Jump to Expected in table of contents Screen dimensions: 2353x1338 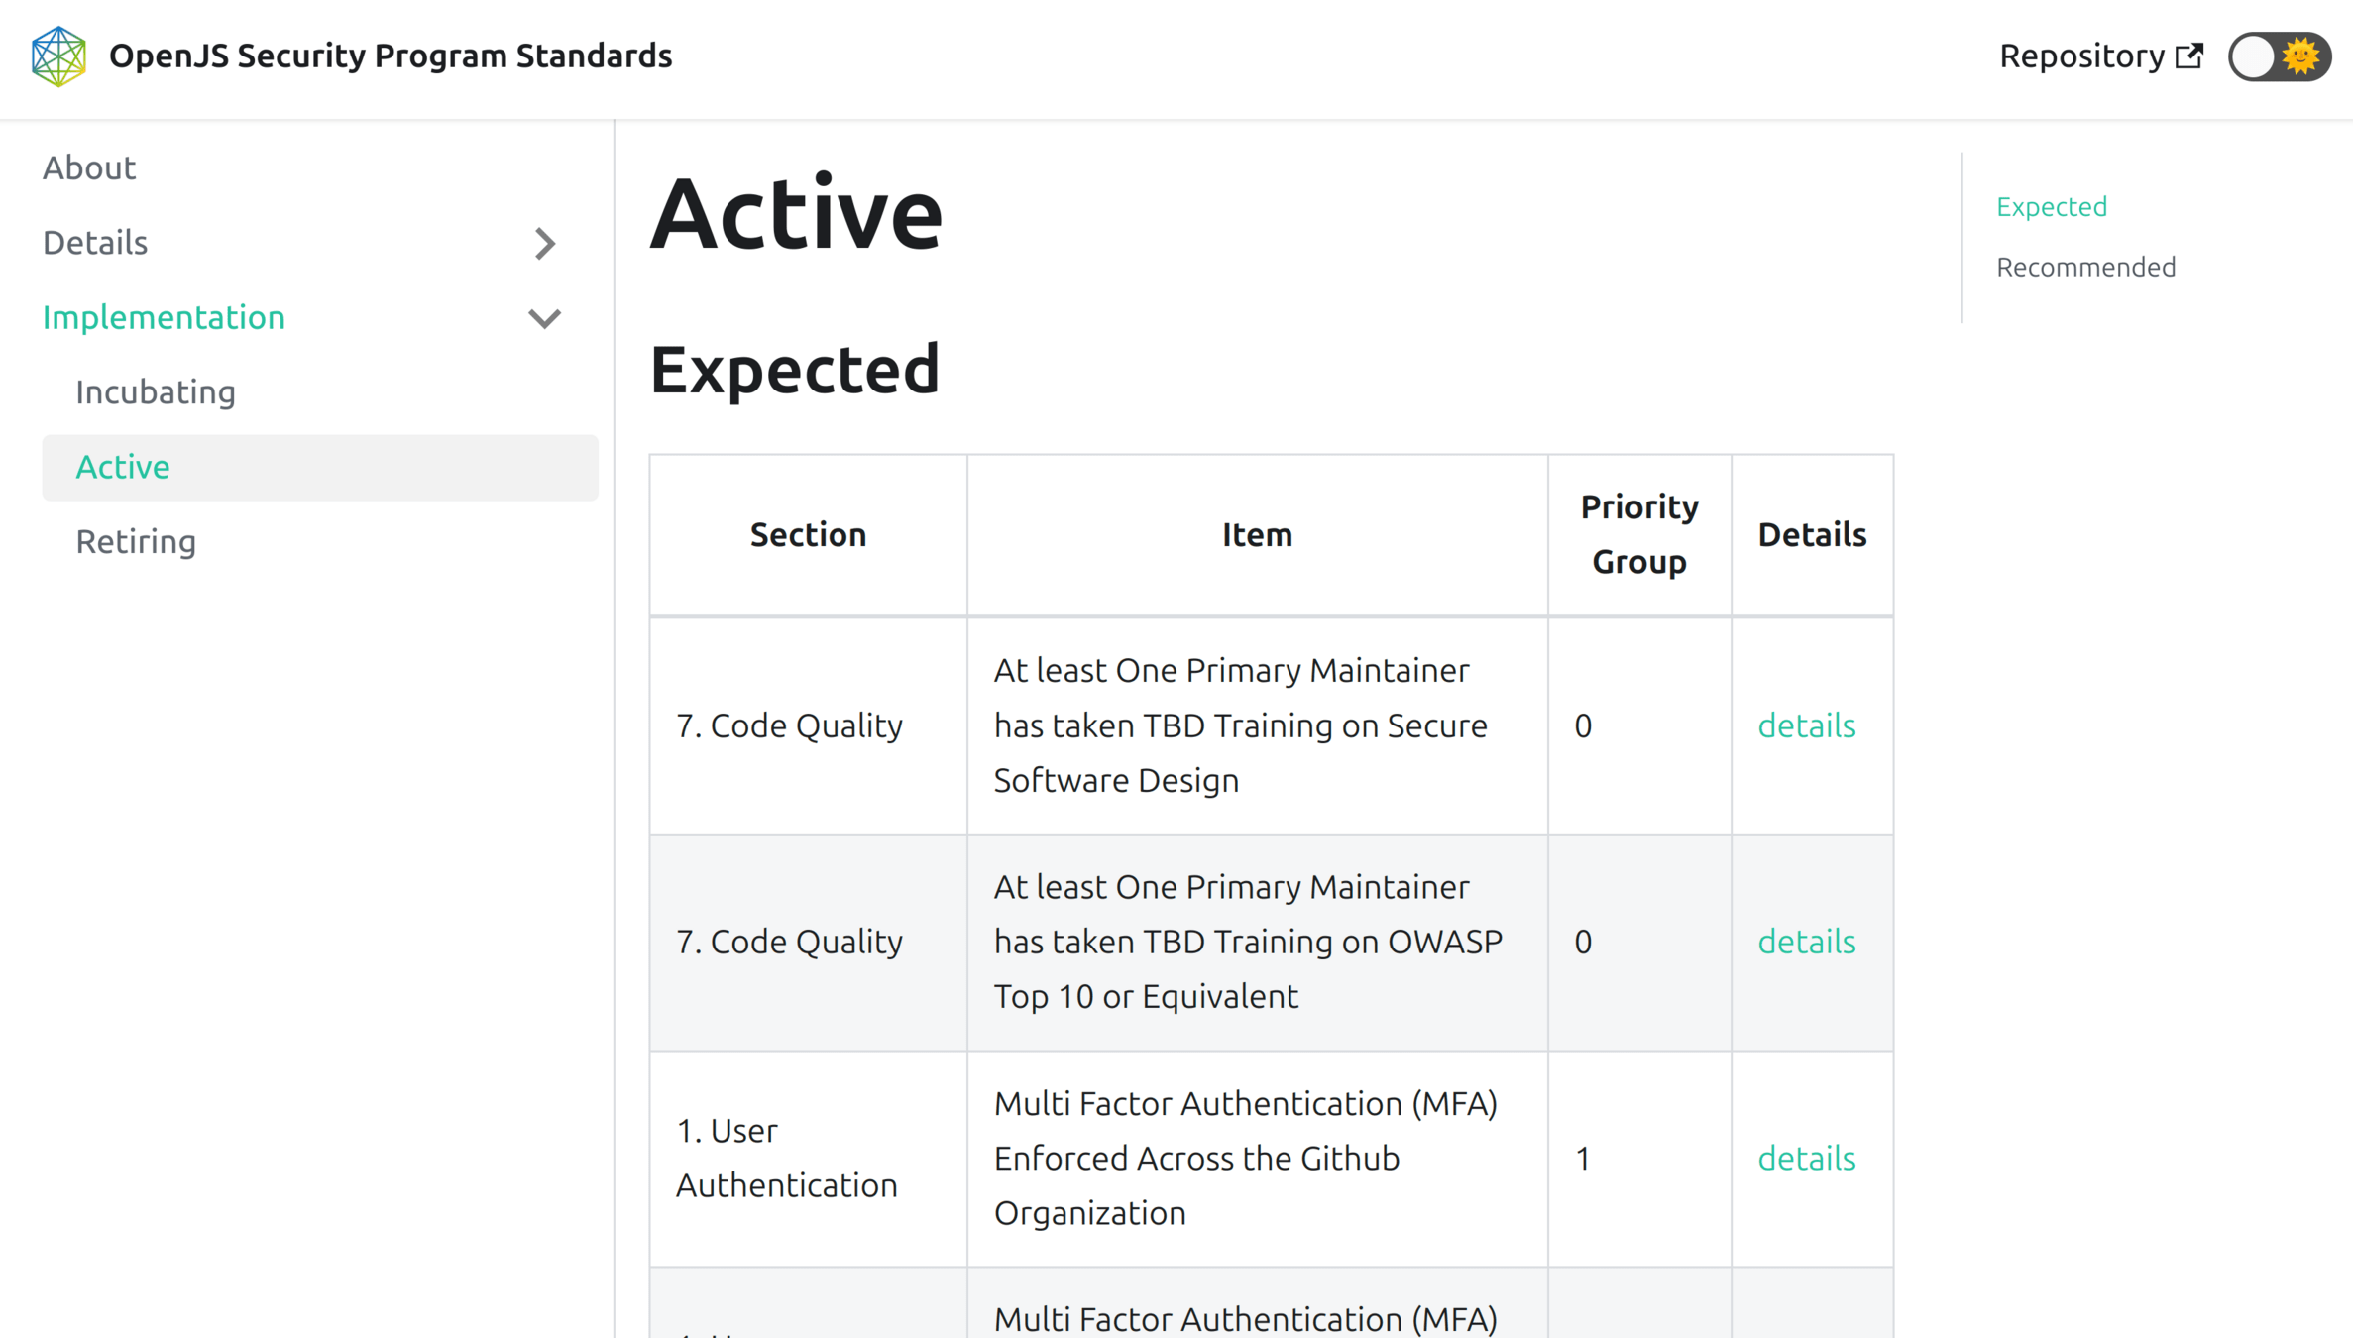tap(2051, 207)
